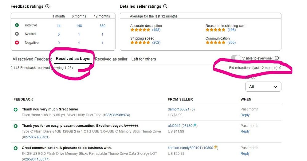Select the Received as buyer tab

(x=73, y=59)
